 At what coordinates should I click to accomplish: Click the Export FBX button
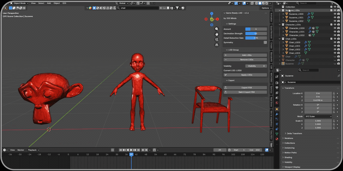click(x=245, y=88)
